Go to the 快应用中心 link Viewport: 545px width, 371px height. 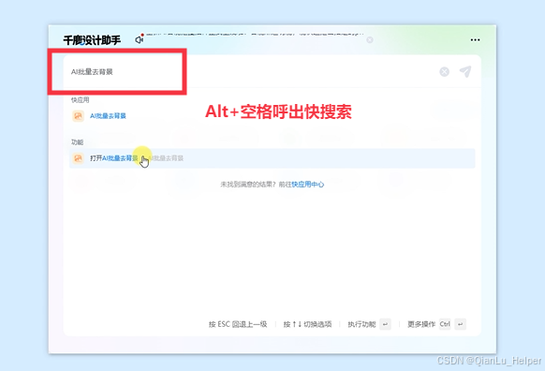click(308, 185)
